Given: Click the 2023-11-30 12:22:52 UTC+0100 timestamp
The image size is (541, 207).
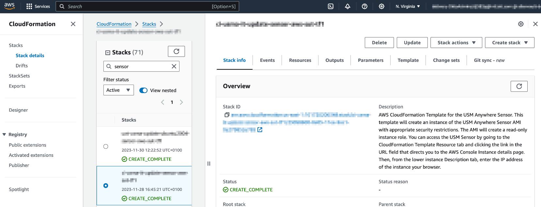Looking at the screenshot, I should click(x=152, y=150).
